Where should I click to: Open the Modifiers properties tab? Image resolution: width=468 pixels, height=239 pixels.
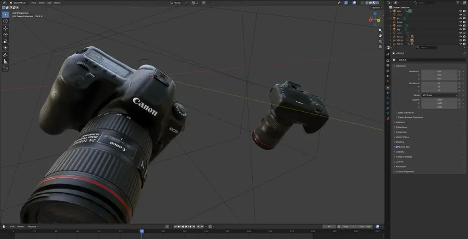[388, 93]
